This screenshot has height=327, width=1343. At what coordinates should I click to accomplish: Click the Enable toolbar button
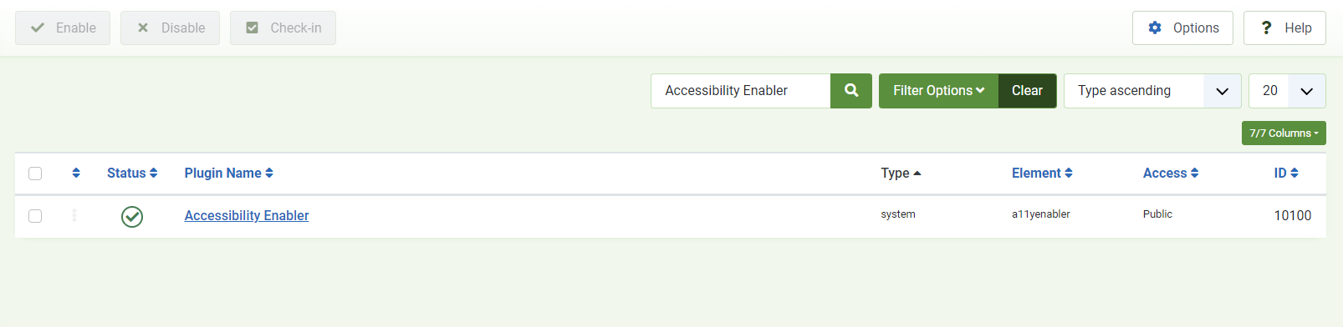pos(63,28)
